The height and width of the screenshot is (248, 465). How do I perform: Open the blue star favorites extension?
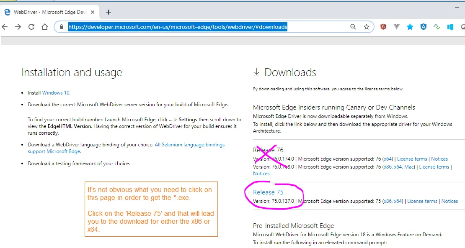[x=410, y=27]
